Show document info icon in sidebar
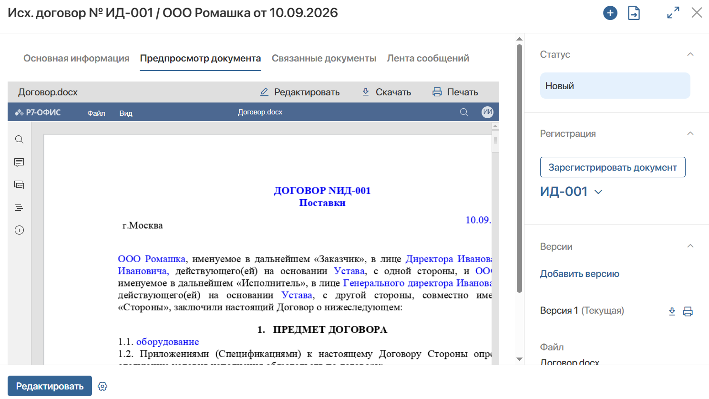This screenshot has height=399, width=709. tap(19, 230)
